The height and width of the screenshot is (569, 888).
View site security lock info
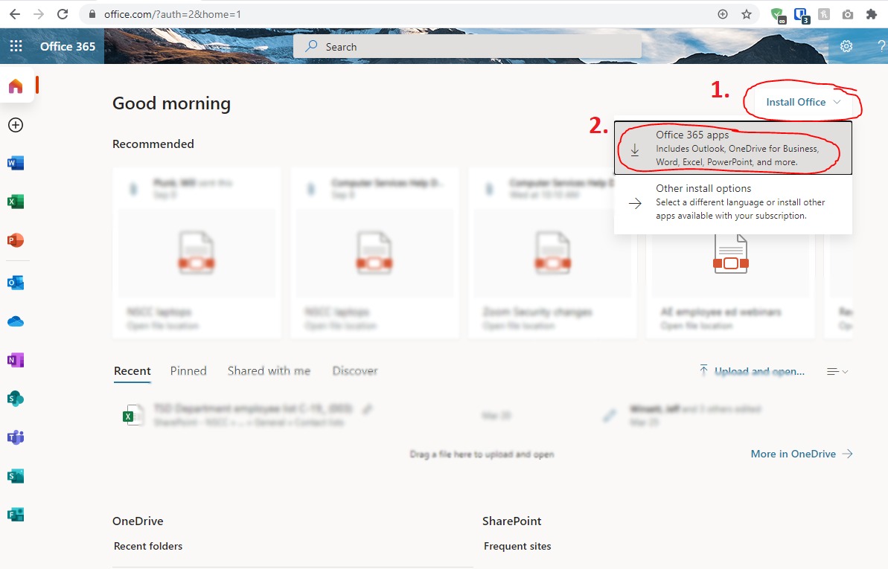coord(92,14)
